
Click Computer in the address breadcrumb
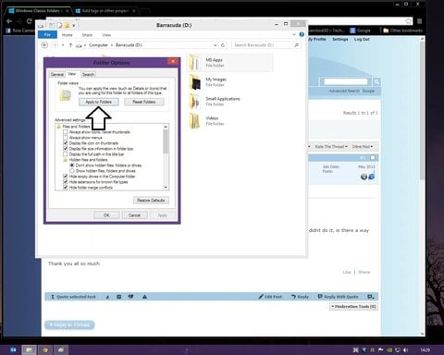click(98, 45)
